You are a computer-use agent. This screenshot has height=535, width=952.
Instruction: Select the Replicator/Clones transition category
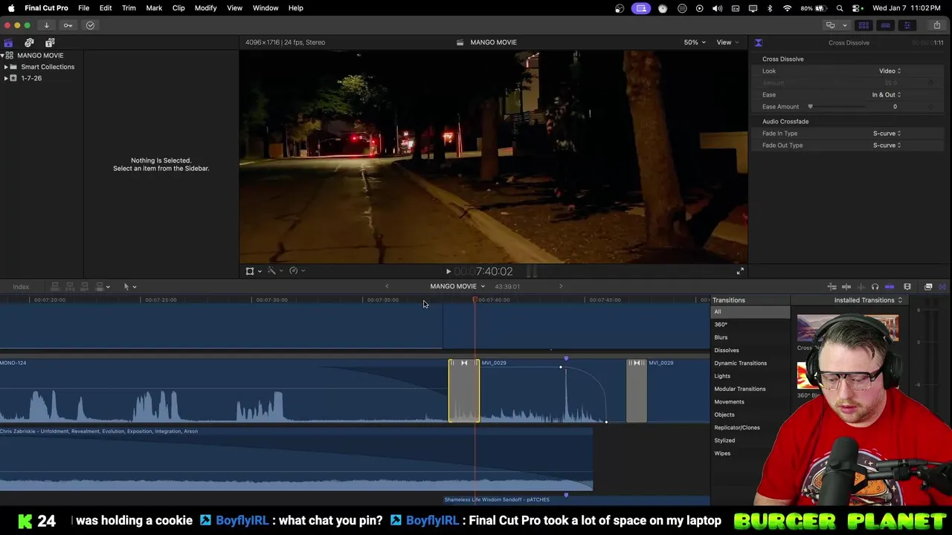737,428
